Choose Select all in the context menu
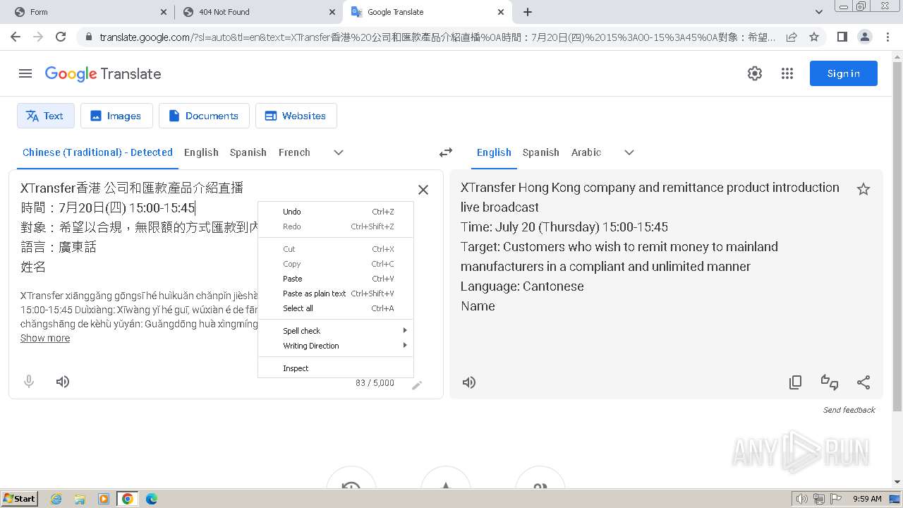 click(336, 308)
